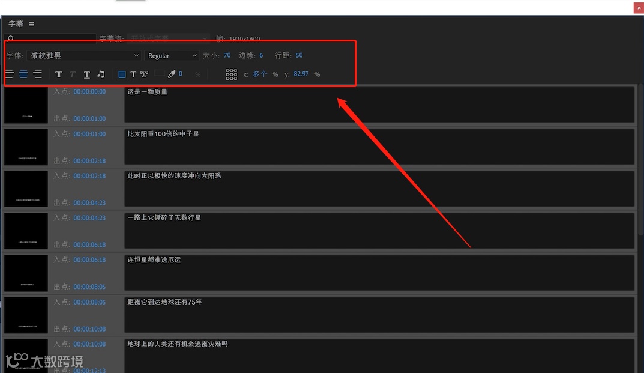
Task: Click the caption list vertical scrollbar
Action: click(641, 160)
